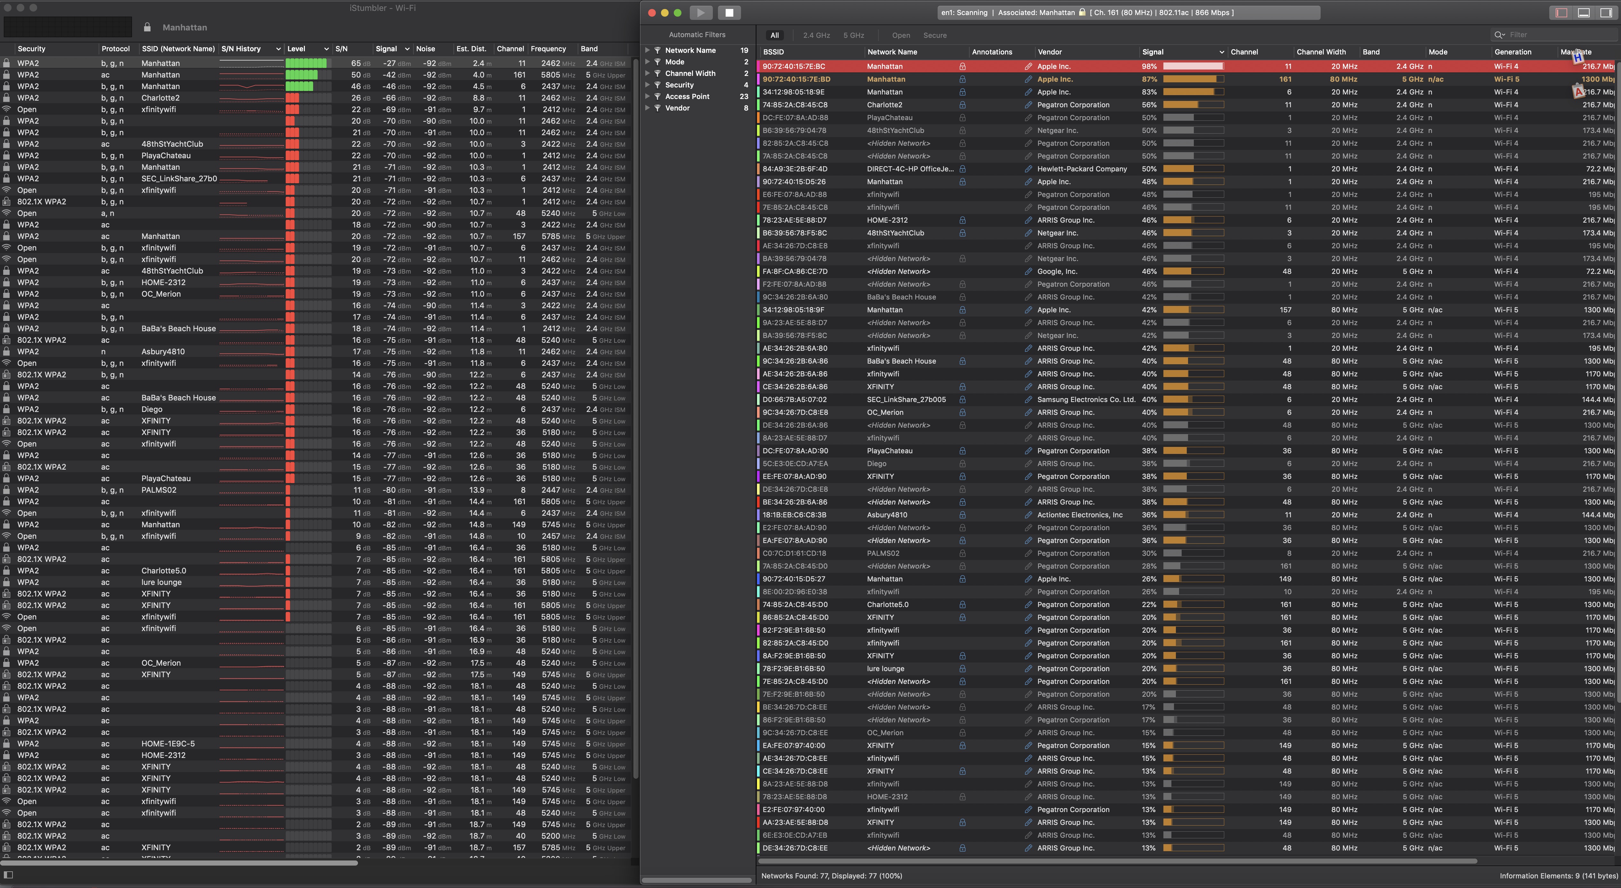Click the filter funnel icon beside Vendor

pos(657,108)
